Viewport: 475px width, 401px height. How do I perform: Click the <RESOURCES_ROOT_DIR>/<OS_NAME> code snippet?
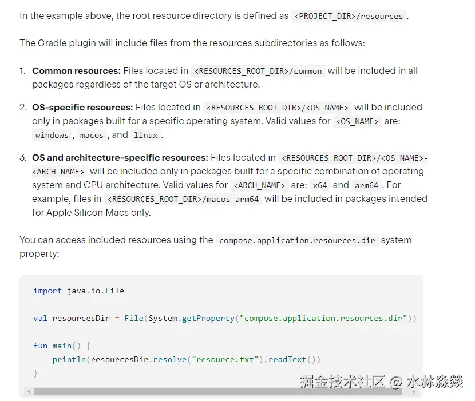277,108
